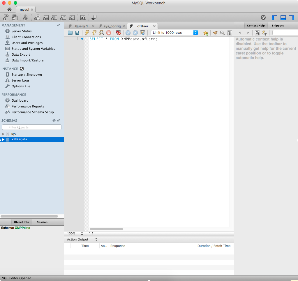Execute the query with lightning icon

point(87,33)
